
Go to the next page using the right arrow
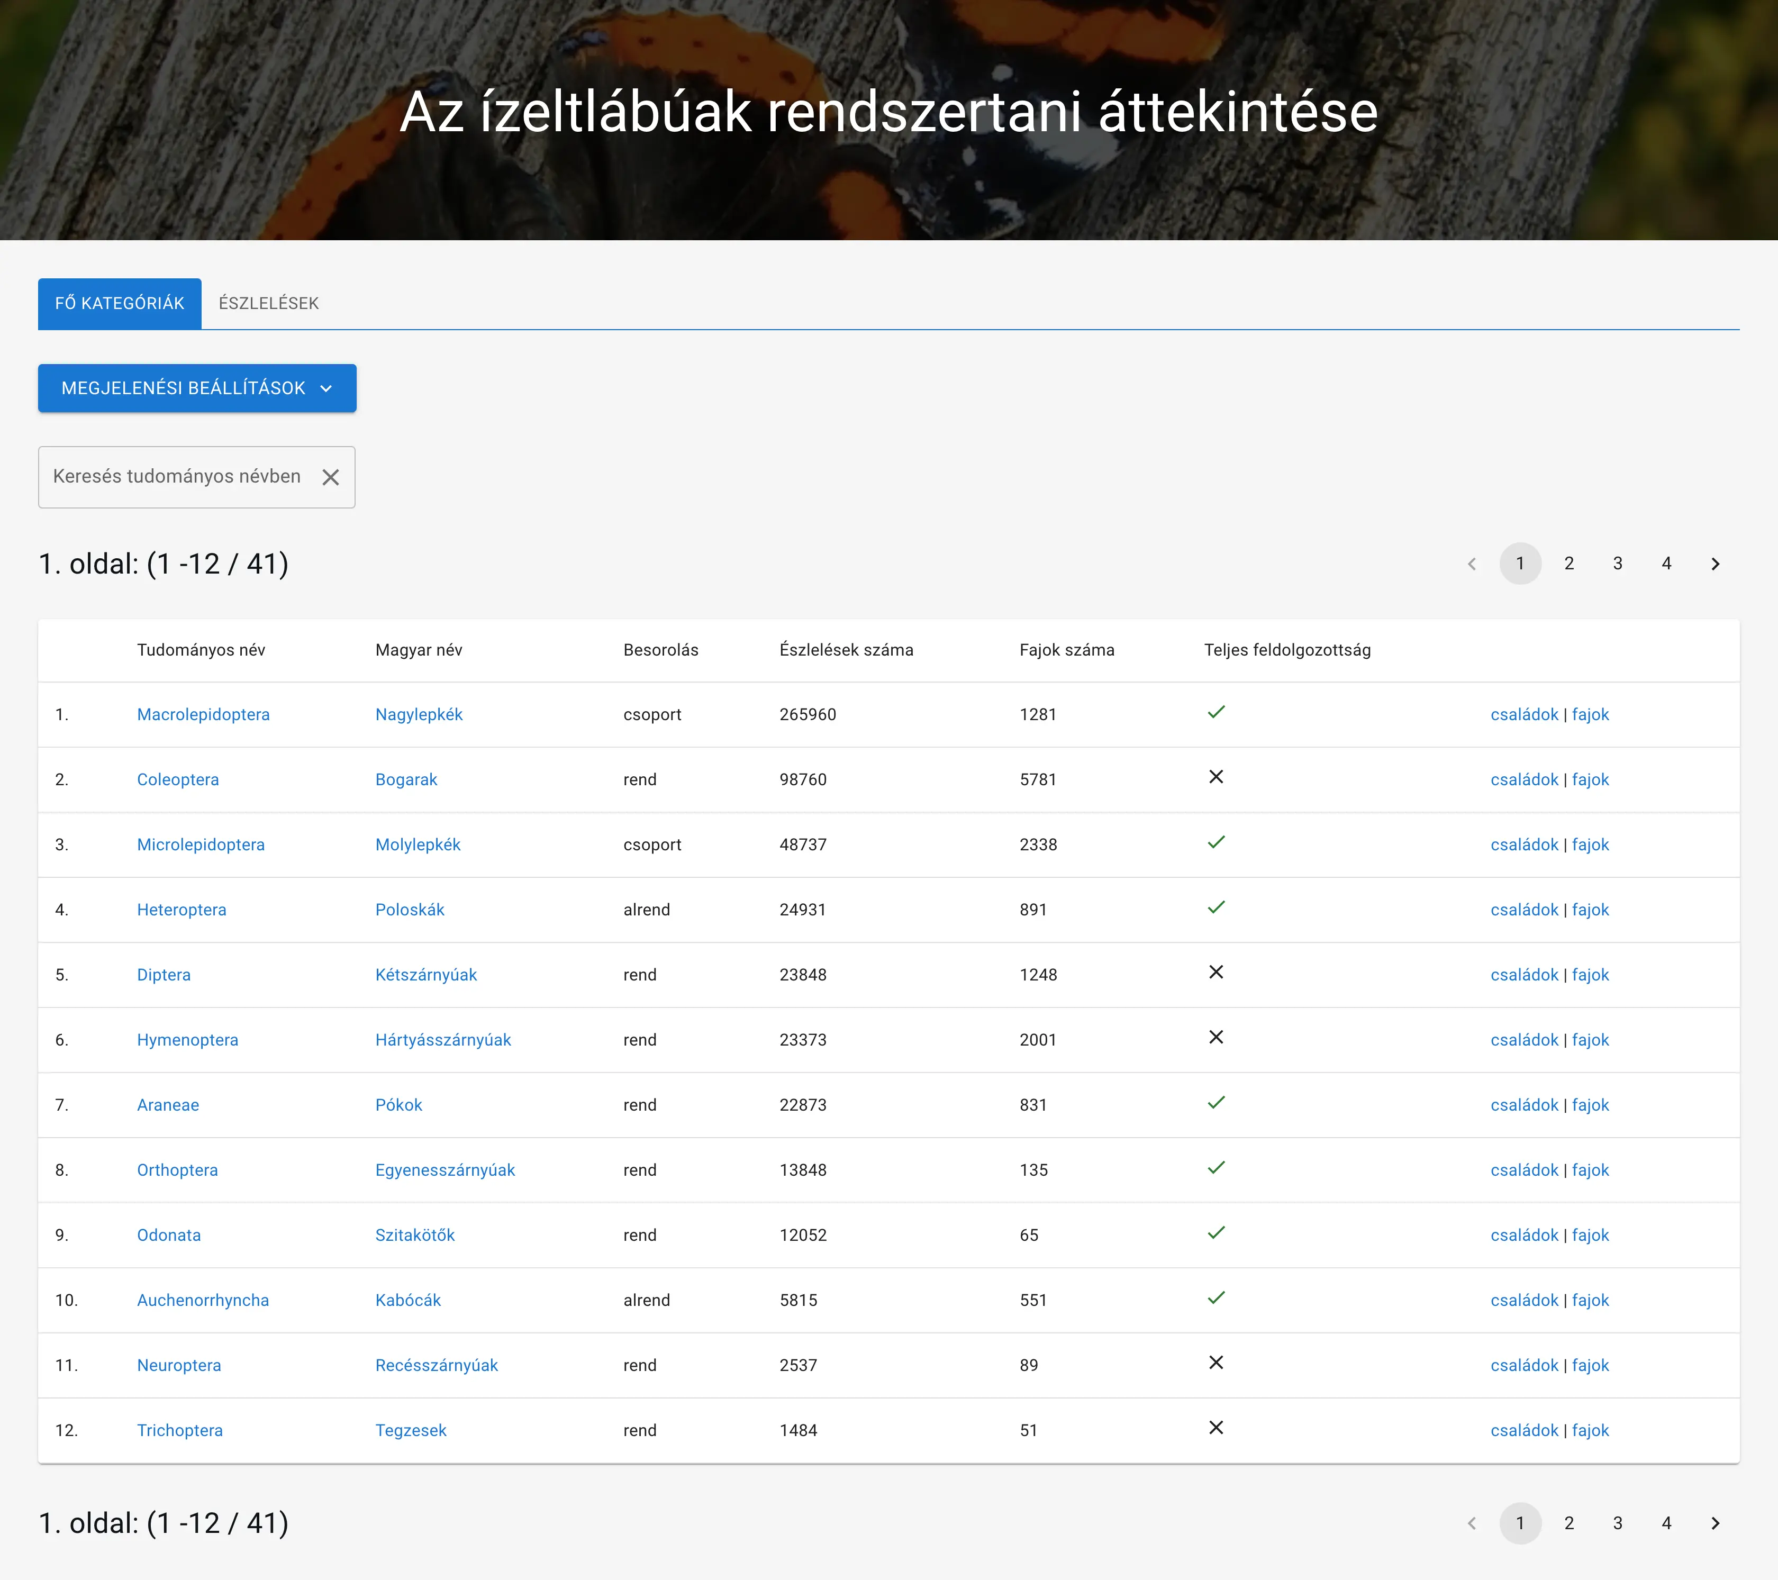pyautogui.click(x=1716, y=564)
